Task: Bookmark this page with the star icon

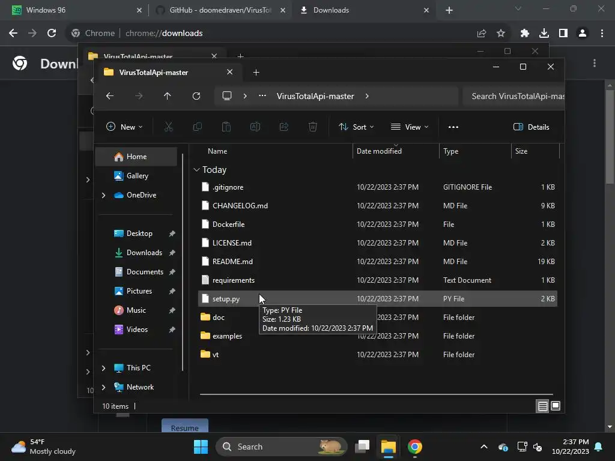Action: 501,34
